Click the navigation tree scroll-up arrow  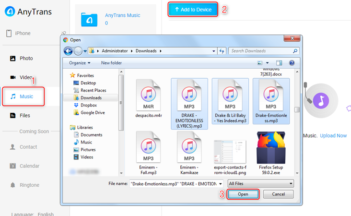[121, 72]
